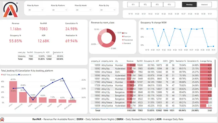Select week W 23 in week slicer

pyautogui.click(x=157, y=14)
